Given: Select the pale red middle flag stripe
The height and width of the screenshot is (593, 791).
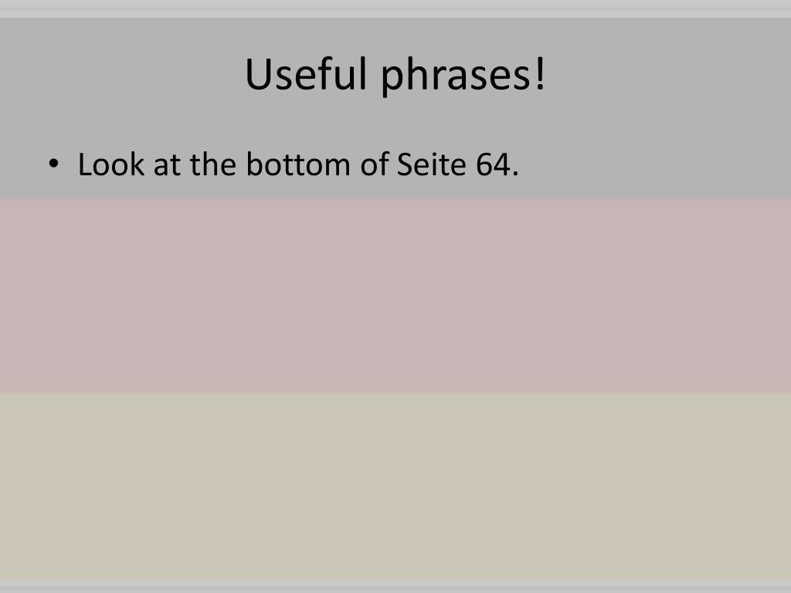Looking at the screenshot, I should pos(395,296).
